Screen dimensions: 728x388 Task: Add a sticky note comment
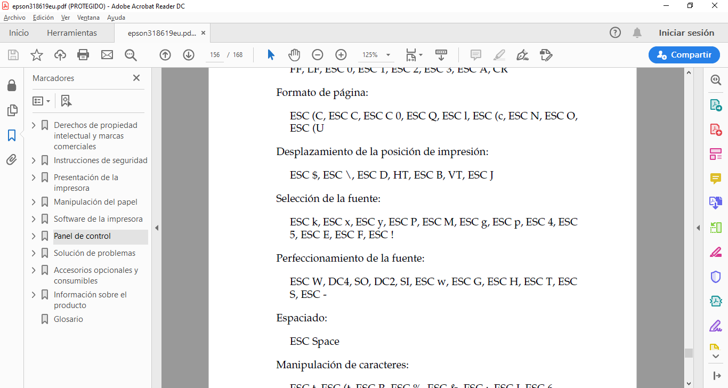[x=476, y=55]
